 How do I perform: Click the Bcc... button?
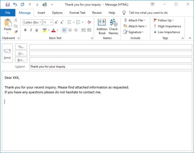pos(21,60)
